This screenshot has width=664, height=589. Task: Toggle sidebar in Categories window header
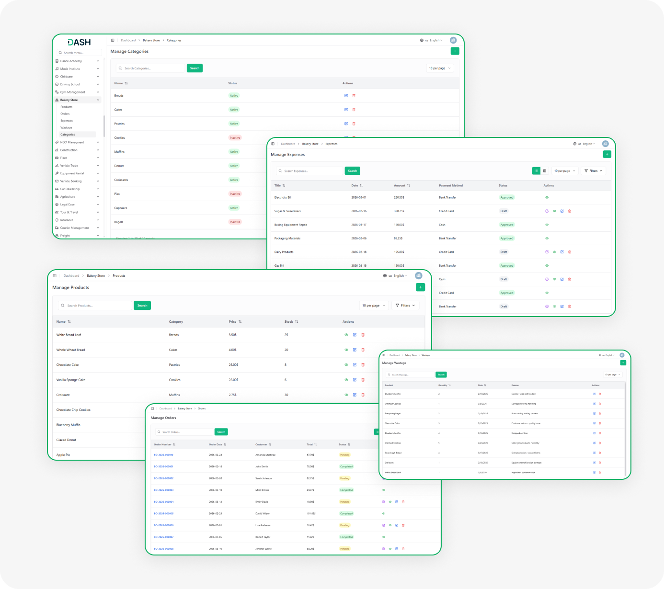pyautogui.click(x=113, y=40)
